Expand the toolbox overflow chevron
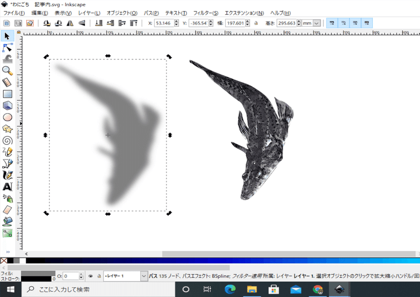Image resolution: width=420 pixels, height=297 pixels. (8, 252)
